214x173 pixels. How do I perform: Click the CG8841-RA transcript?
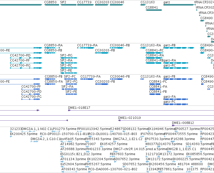click(x=154, y=58)
